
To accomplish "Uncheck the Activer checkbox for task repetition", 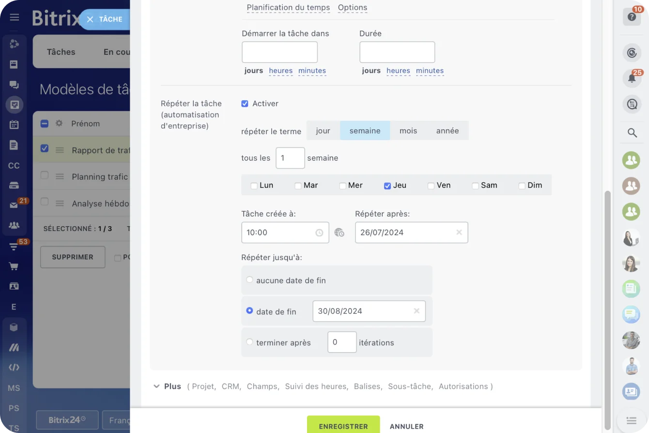I will click(x=246, y=103).
